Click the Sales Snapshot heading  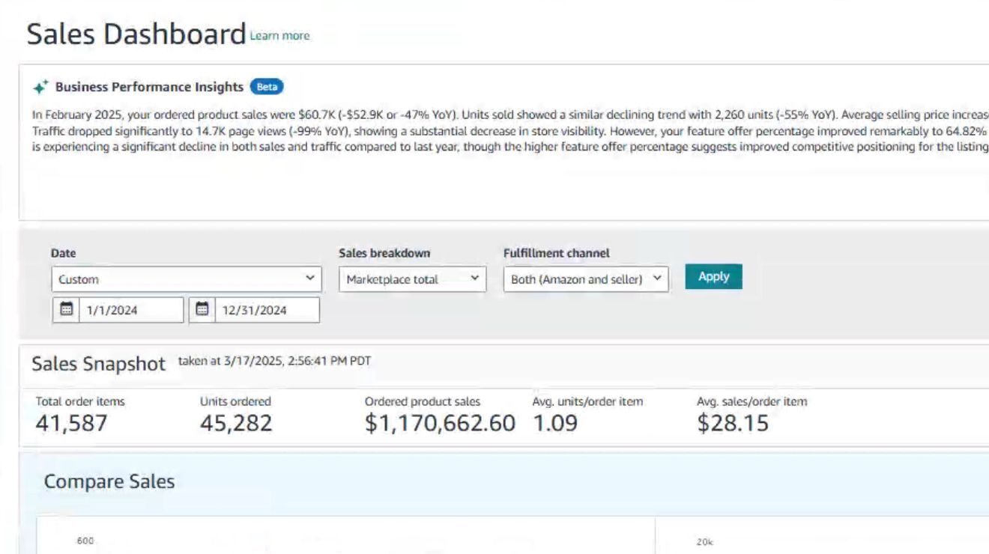(x=98, y=364)
